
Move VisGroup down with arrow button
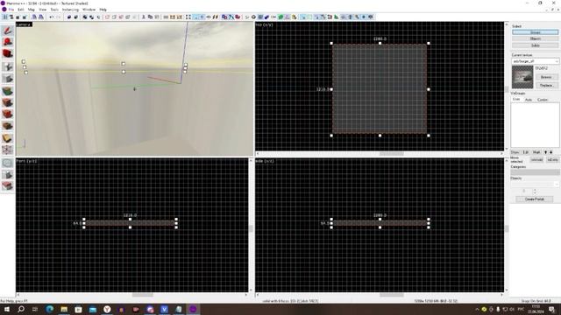click(x=551, y=152)
